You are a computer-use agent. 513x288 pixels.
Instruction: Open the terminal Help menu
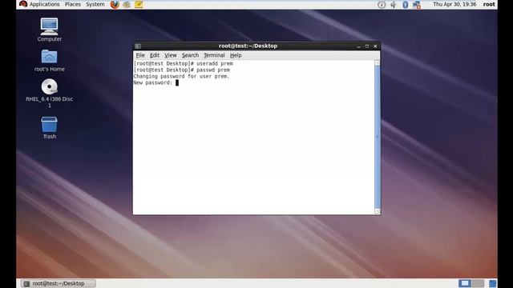pyautogui.click(x=236, y=55)
